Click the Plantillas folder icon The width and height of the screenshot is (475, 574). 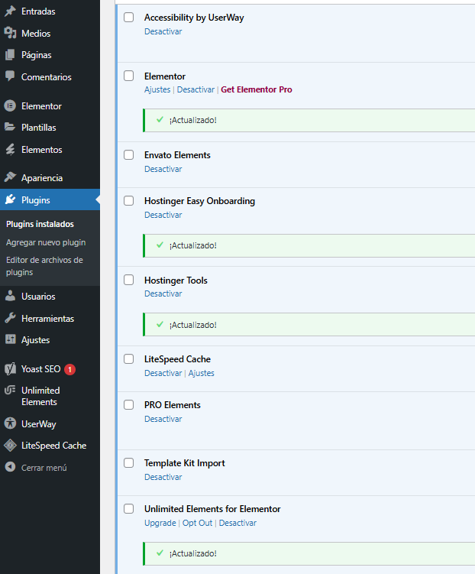pos(10,128)
